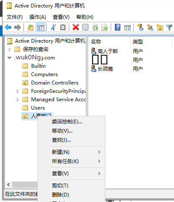Screen dimensions: 174x202
Task: Click the Forward arrow toolbar icon
Action: pos(18,27)
